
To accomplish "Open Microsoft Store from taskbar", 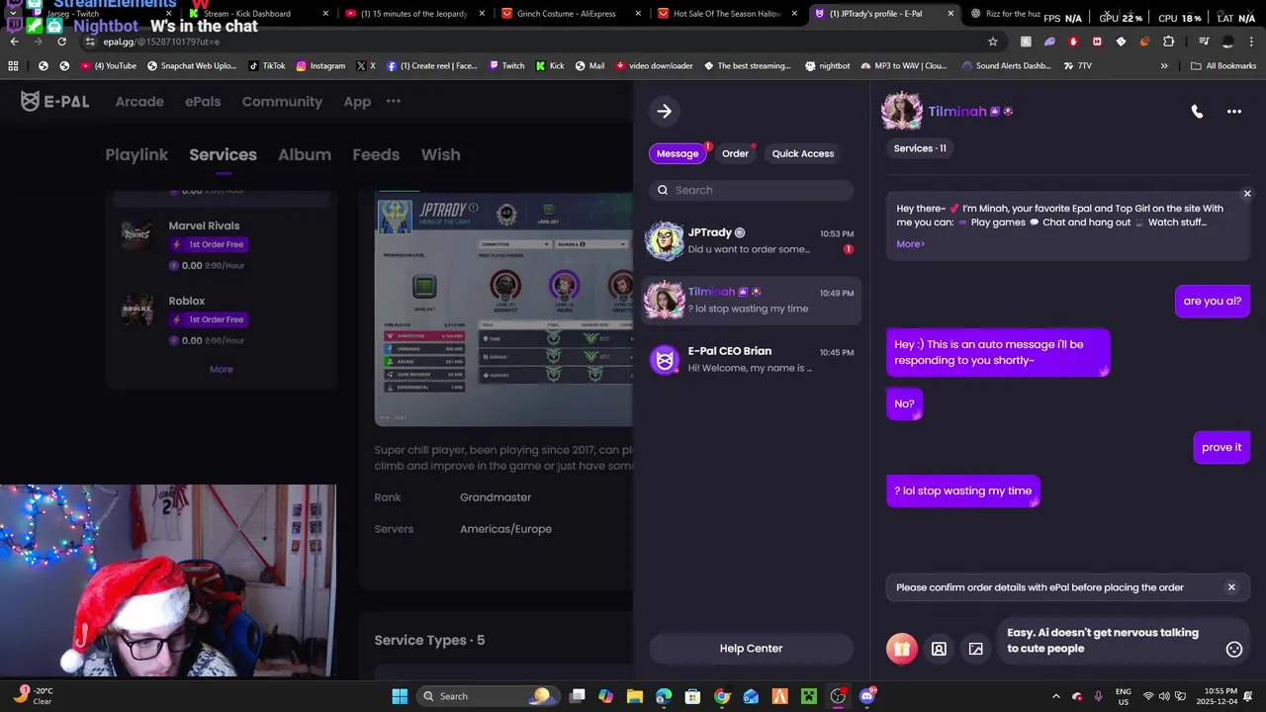I will (x=692, y=696).
